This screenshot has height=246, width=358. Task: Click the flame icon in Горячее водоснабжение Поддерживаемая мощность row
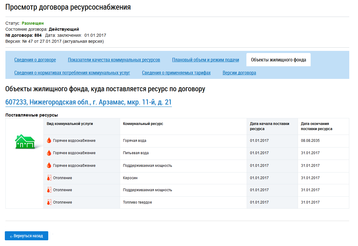[49, 165]
